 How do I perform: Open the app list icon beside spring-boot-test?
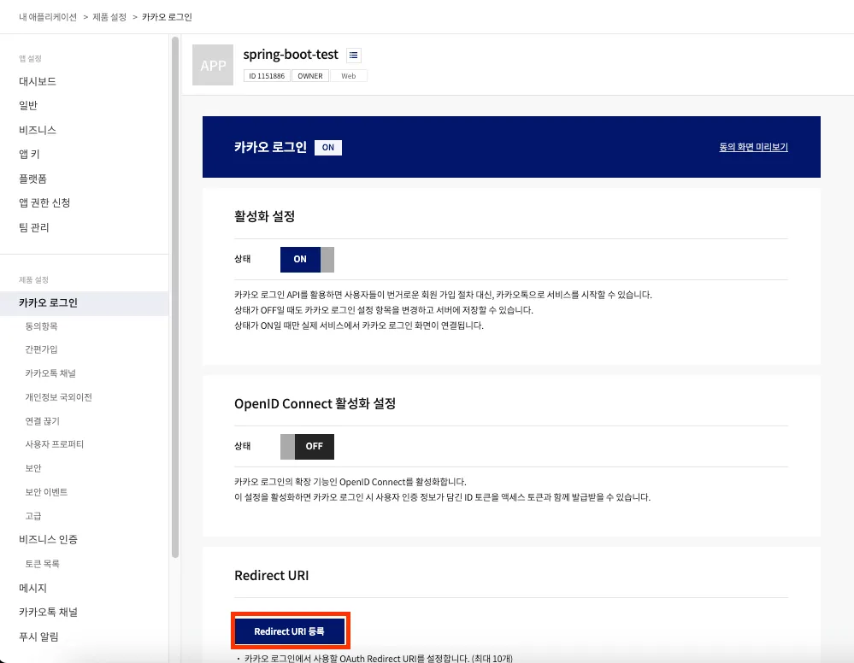point(353,55)
